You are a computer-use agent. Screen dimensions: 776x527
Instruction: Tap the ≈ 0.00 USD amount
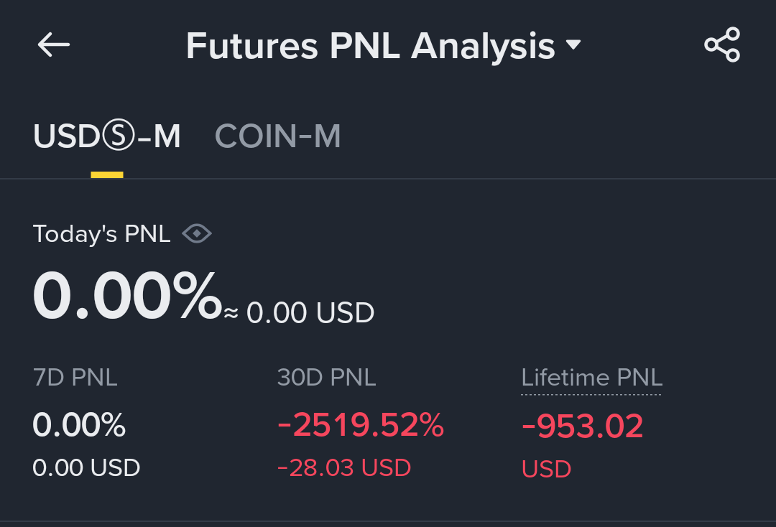(299, 313)
